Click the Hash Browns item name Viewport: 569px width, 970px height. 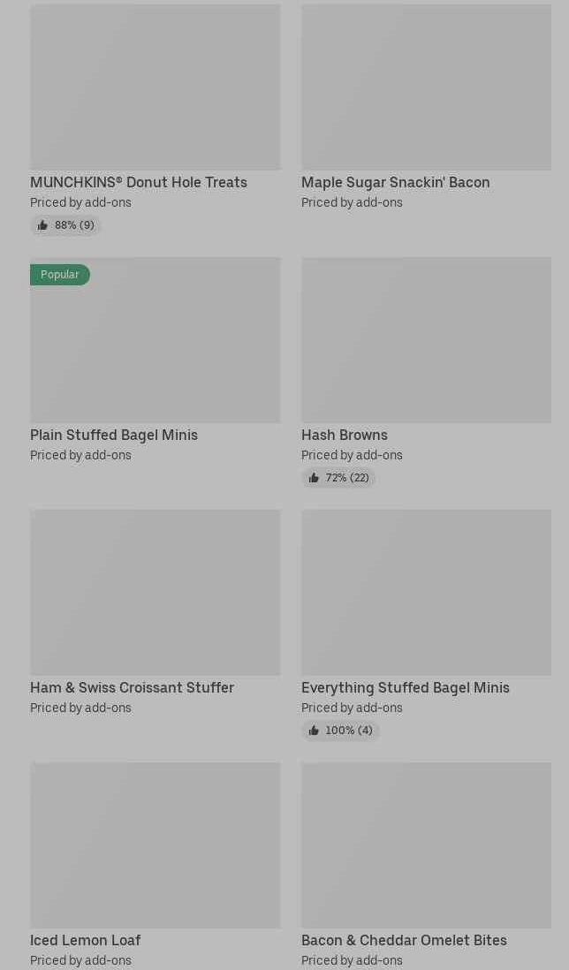pos(345,435)
